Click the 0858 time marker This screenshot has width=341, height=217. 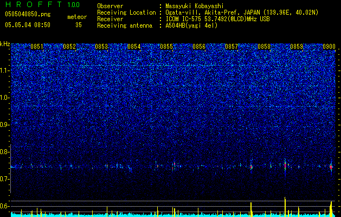[264, 47]
